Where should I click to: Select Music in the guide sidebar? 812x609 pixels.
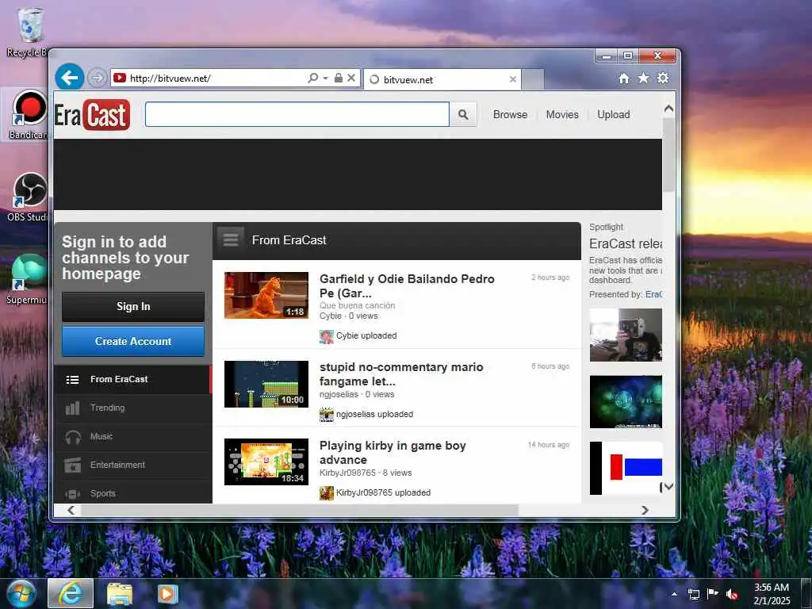(132, 437)
